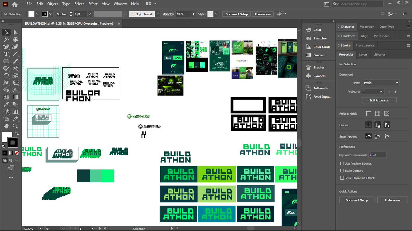Open the Object menu
Image resolution: width=412 pixels, height=231 pixels.
(x=53, y=4)
